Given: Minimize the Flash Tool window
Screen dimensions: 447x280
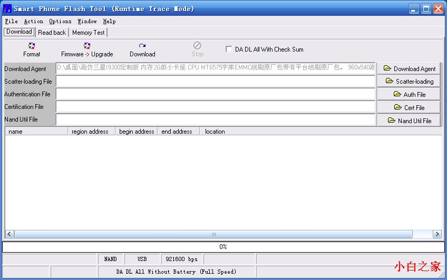Looking at the screenshot, I should pos(414,9).
